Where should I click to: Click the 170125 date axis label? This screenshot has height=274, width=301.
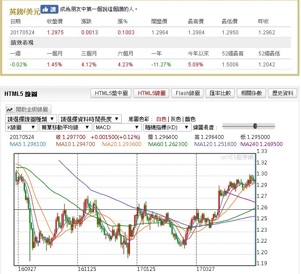pos(146,269)
